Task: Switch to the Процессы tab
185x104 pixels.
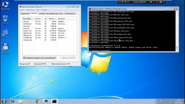Action: [34, 13]
